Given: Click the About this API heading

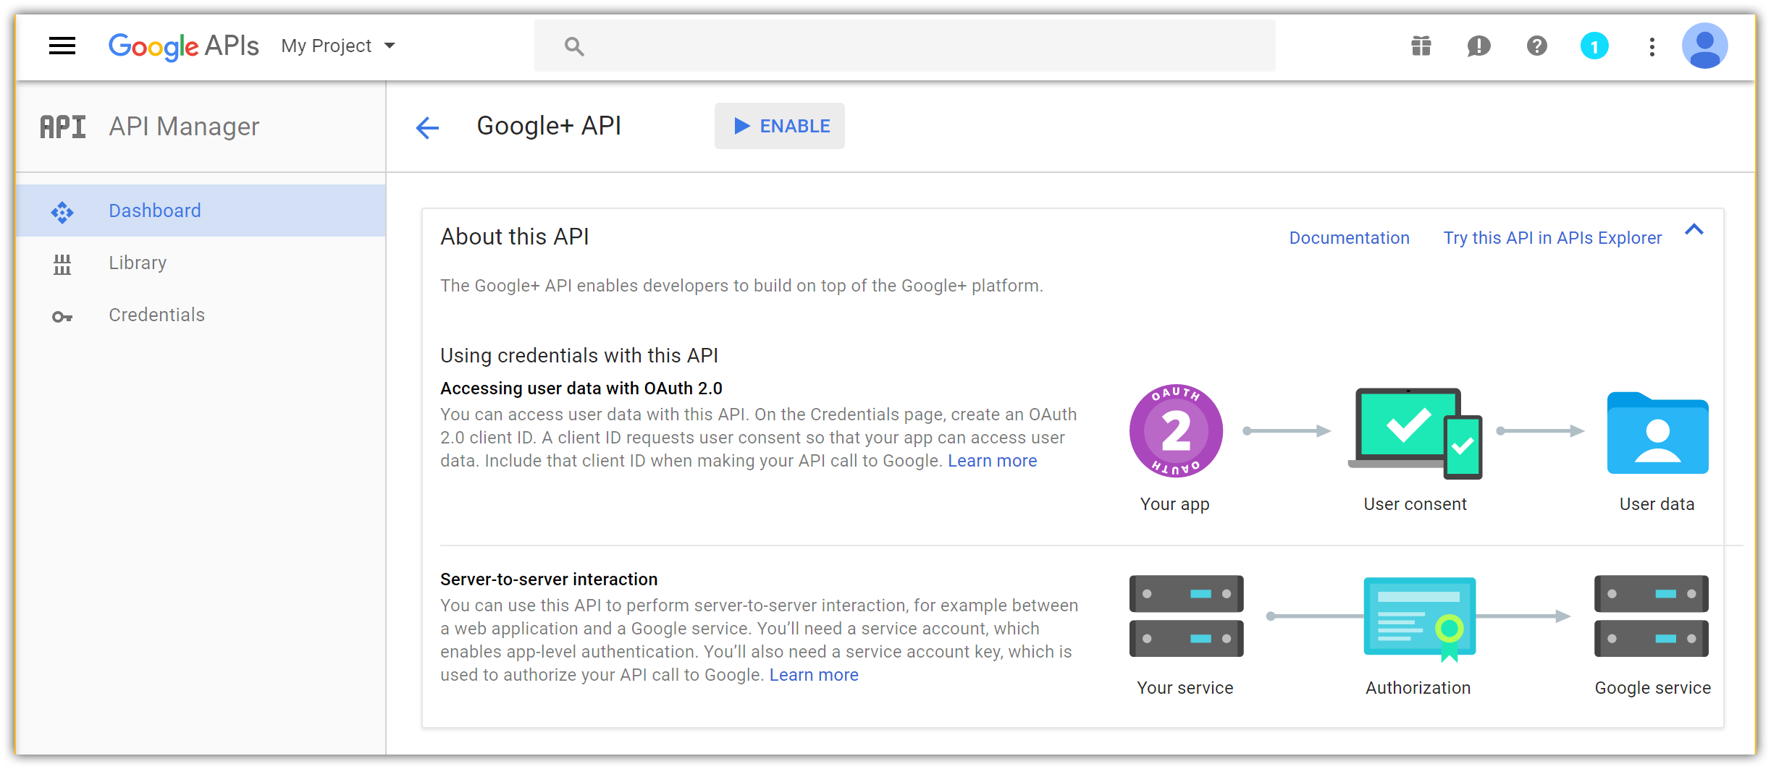Looking at the screenshot, I should [x=515, y=237].
